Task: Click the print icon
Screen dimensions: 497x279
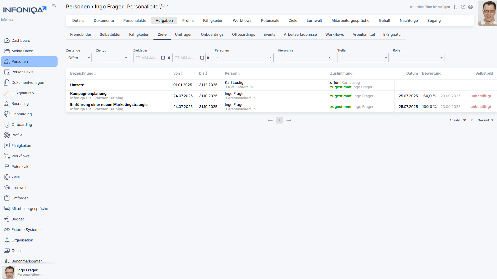Action: 470,7
